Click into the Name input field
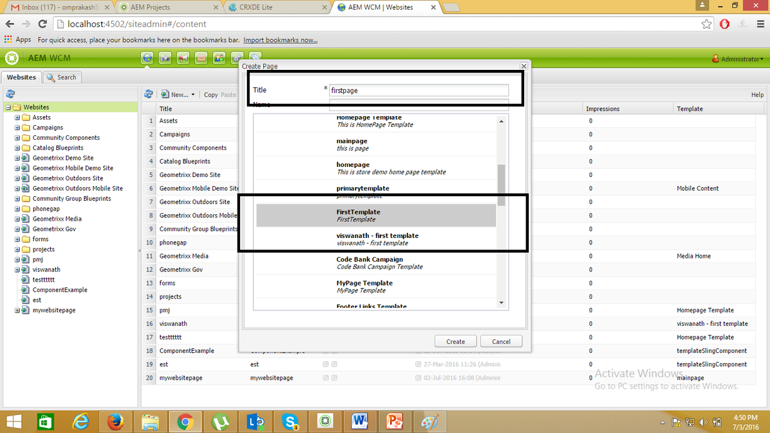Screen dimensions: 770x433 click(x=419, y=105)
